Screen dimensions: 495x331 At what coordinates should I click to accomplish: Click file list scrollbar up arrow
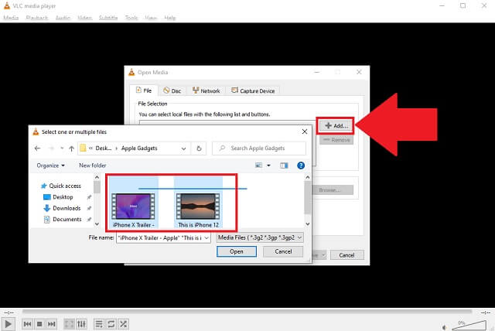pos(308,177)
